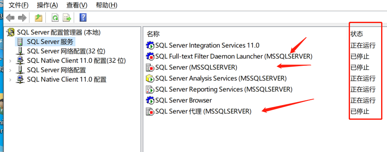Select SQL Server Integration Services 11.0 row
The width and height of the screenshot is (387, 152).
pyautogui.click(x=207, y=45)
